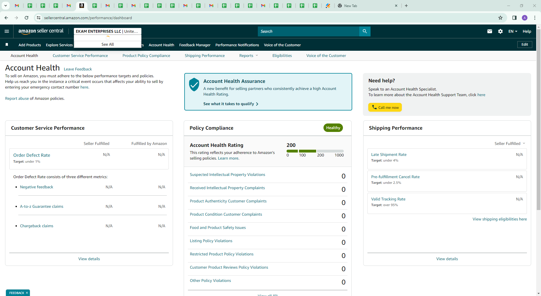
Task: Open the Product Policy Compliance tab
Action: coord(146,56)
